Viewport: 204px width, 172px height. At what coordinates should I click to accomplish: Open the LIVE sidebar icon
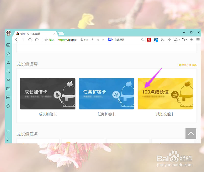[x=8, y=97]
